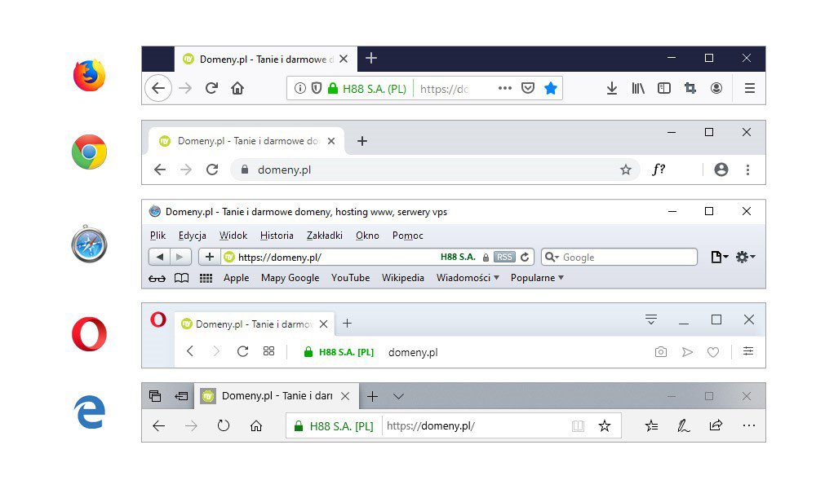Click Edge set tabs aside icon
Viewport: 816px width, 489px height.
[x=181, y=397]
